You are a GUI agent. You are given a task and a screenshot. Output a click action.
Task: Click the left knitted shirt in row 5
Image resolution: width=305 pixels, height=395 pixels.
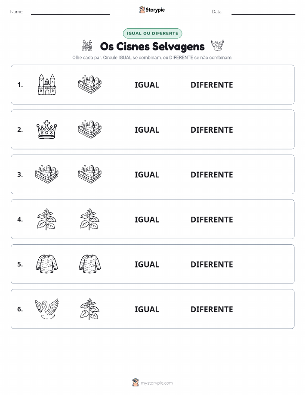pyautogui.click(x=46, y=264)
